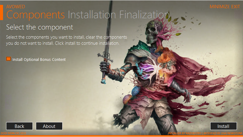Click the orange accent bar beside the header

click(2, 12)
